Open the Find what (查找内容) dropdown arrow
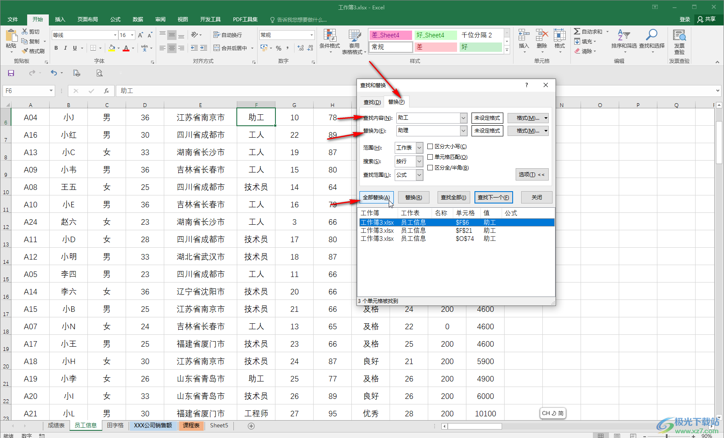 (x=463, y=118)
